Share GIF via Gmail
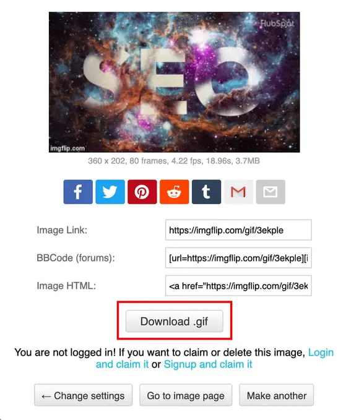Screen dimensions: 346x420 (x=238, y=192)
